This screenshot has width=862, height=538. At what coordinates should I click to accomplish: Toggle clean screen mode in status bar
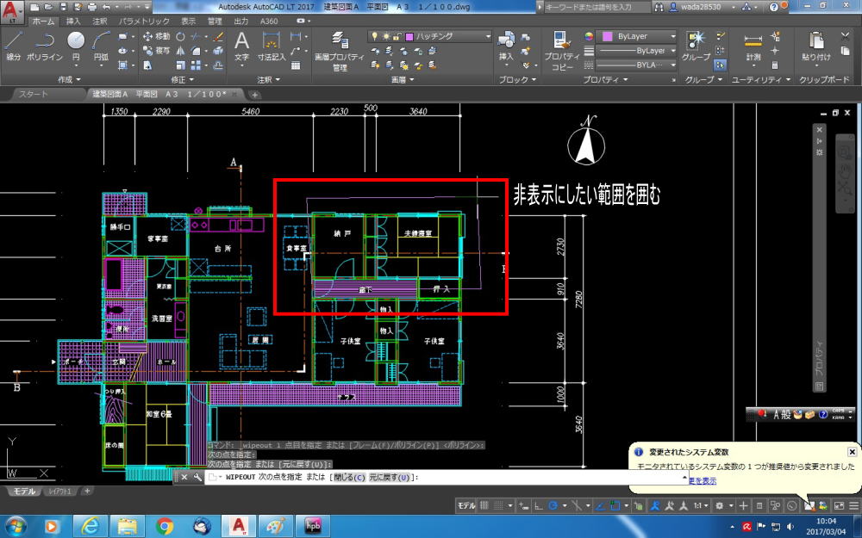(x=840, y=505)
